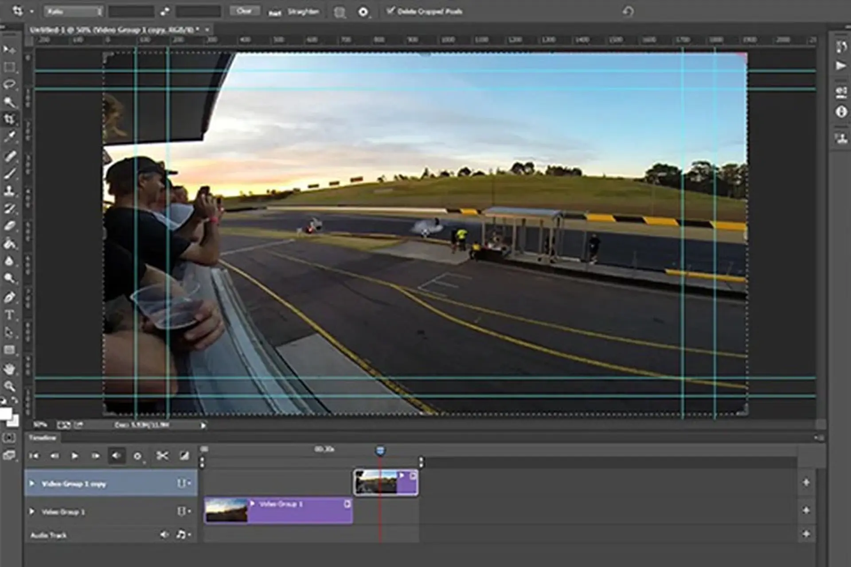This screenshot has width=851, height=567.
Task: Select the Untitled-1 document tab
Action: point(114,30)
